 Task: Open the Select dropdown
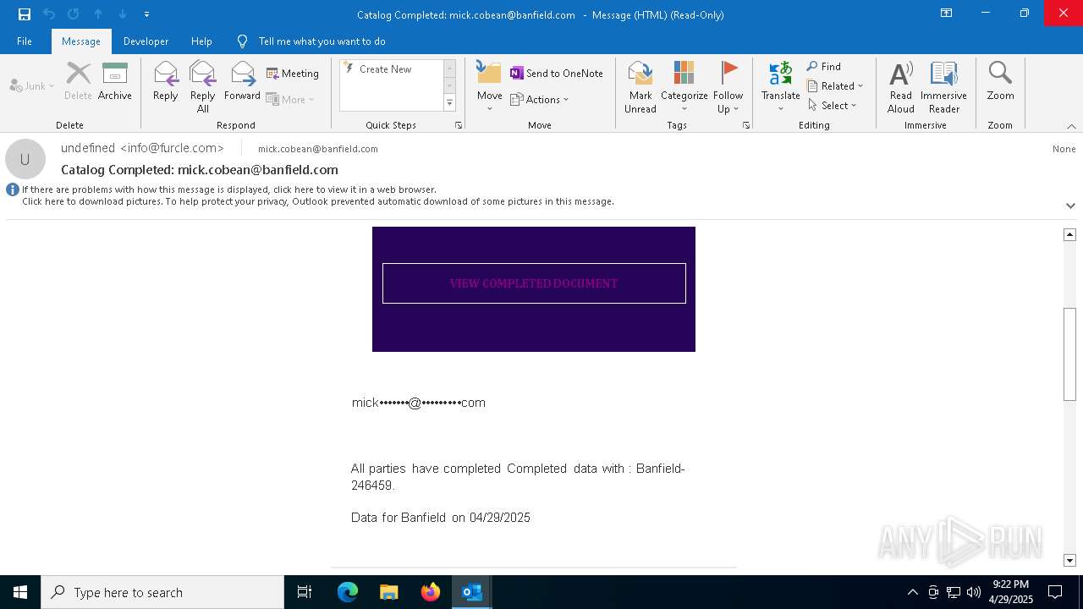[x=833, y=106]
